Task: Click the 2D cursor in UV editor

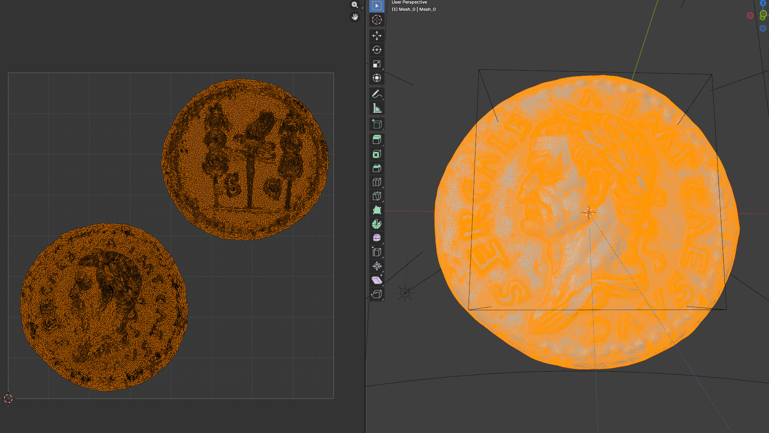Action: [8, 399]
